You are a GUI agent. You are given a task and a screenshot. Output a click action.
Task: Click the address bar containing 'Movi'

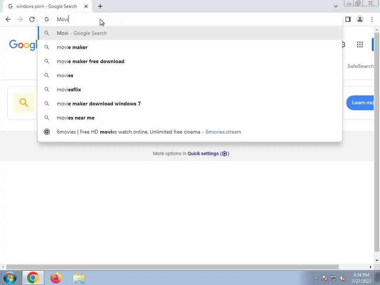click(190, 19)
